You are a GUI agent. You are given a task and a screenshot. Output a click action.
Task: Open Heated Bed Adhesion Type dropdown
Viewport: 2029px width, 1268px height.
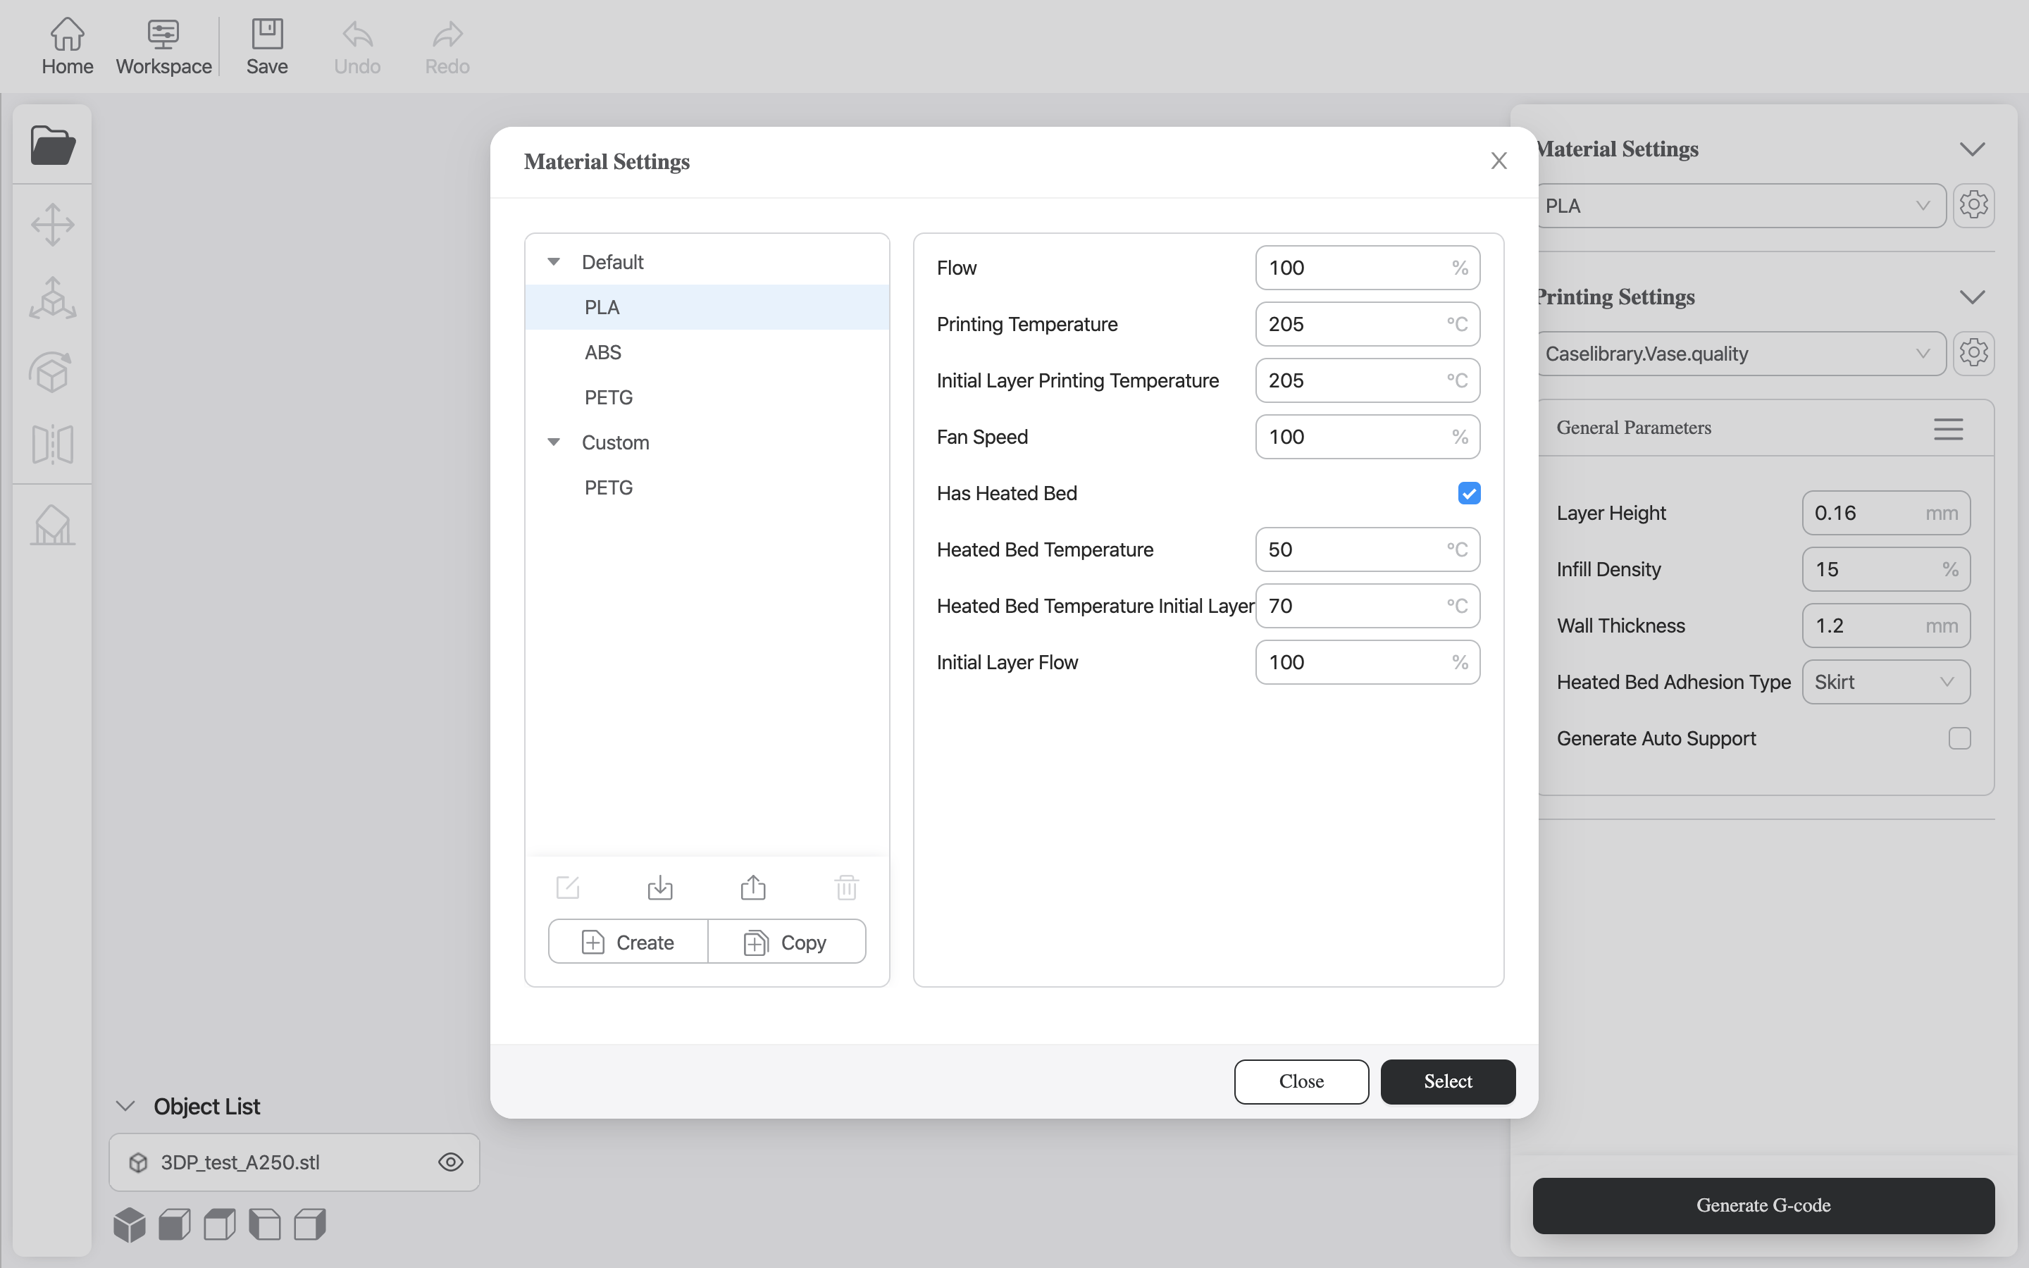pos(1885,682)
